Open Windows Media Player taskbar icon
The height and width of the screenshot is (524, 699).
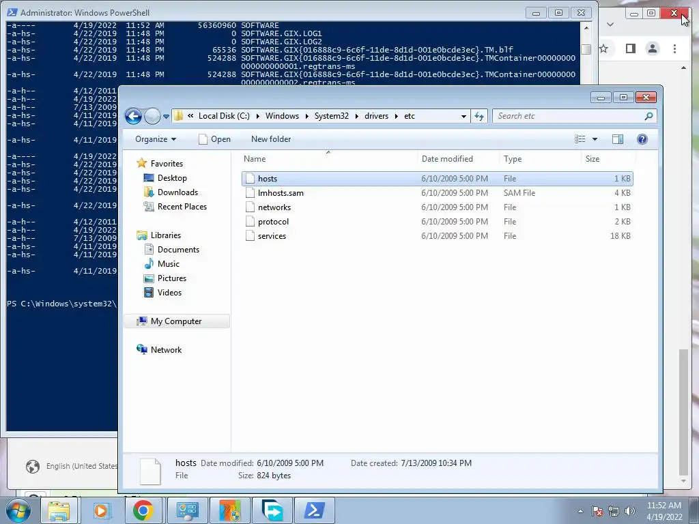tap(101, 510)
